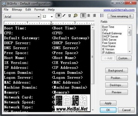
Task: Click the Background... button
Action: (x=116, y=71)
